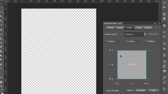Screen dimensions: 168x94
Task: Check the M middle guide checkbox
Action: pos(110,64)
